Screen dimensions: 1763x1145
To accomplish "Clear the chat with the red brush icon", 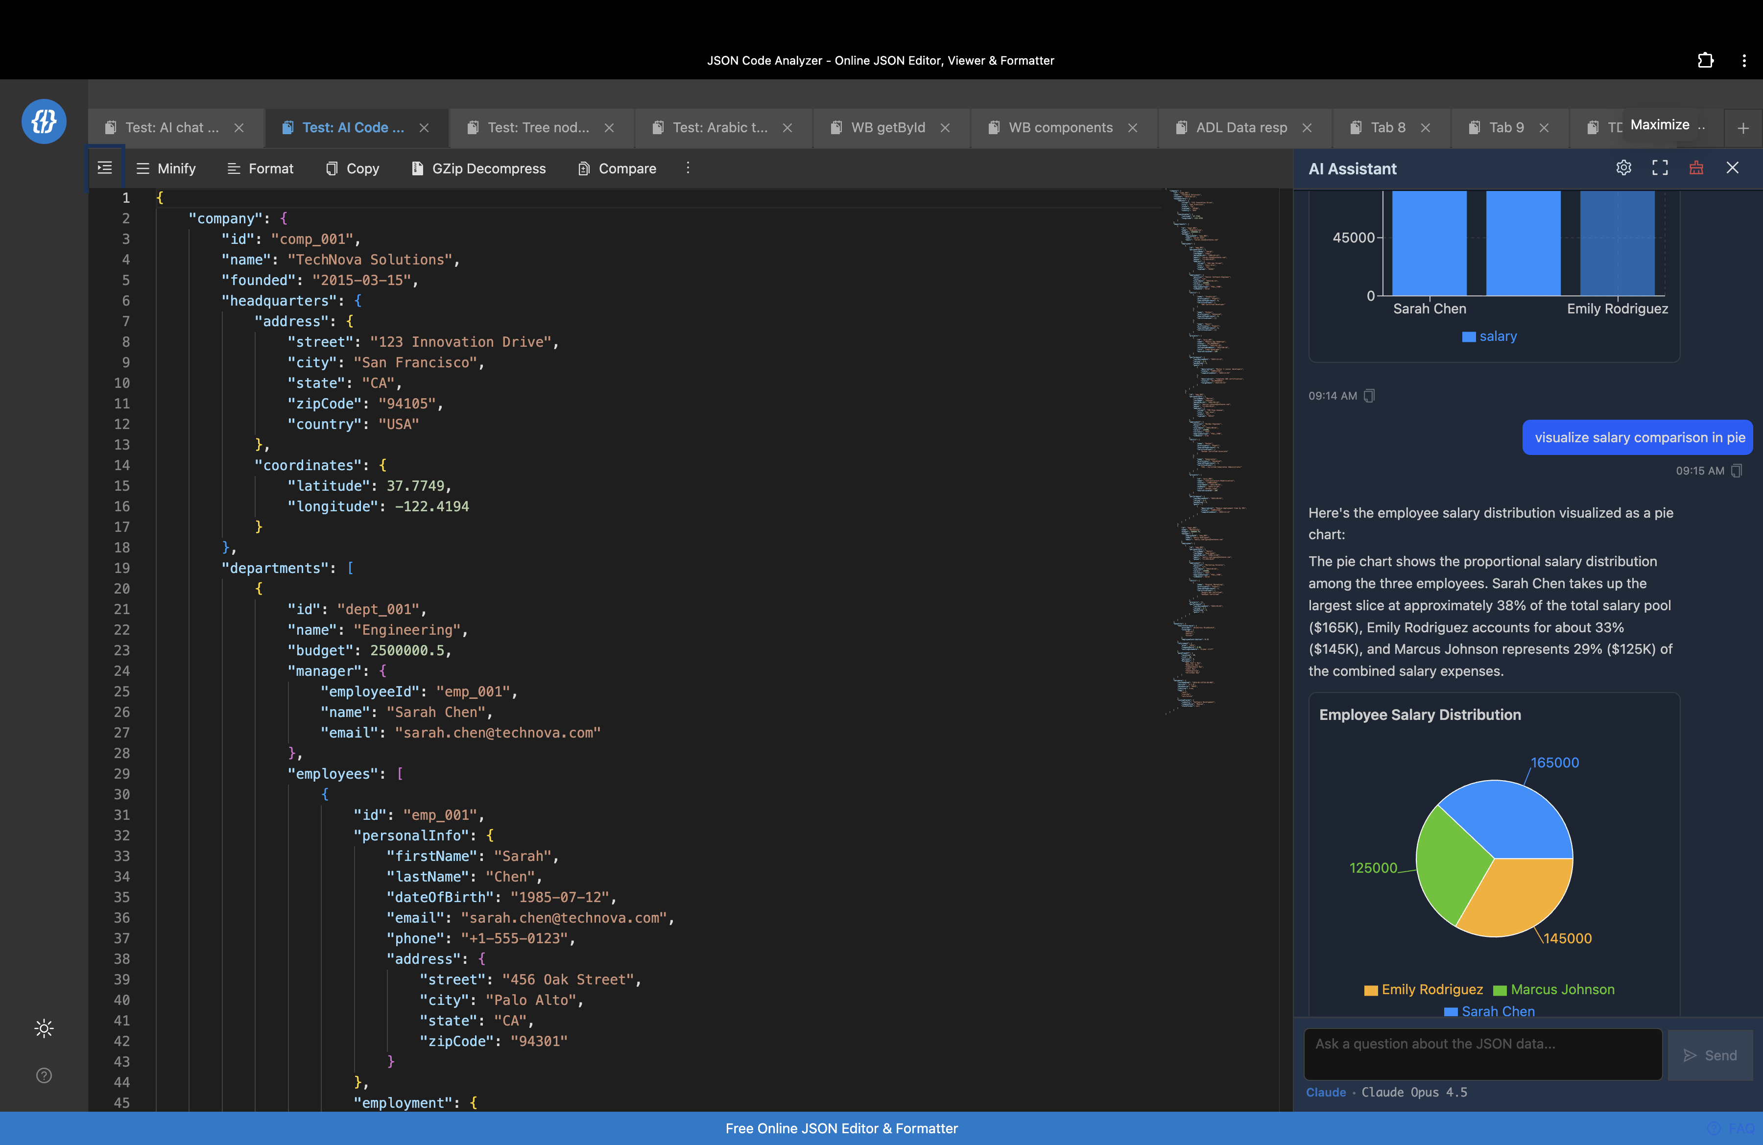I will [1695, 168].
